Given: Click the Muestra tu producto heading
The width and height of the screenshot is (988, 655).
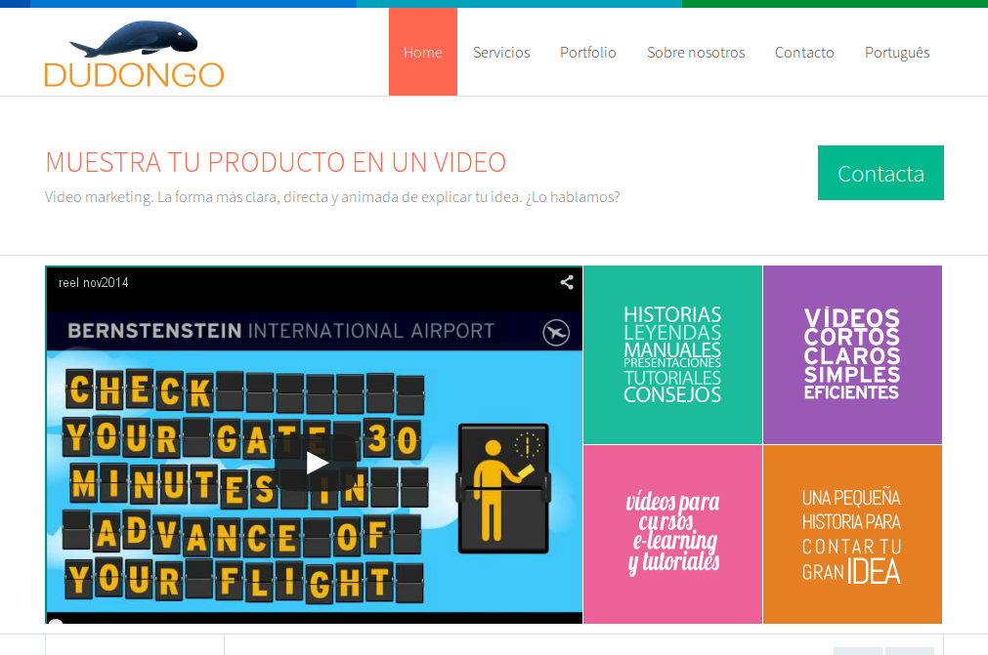Looking at the screenshot, I should coord(276,162).
